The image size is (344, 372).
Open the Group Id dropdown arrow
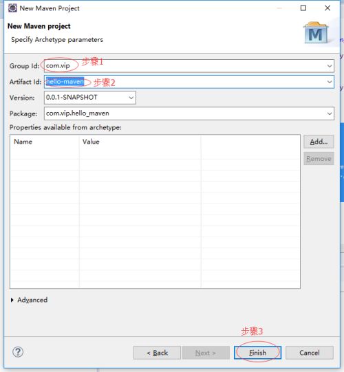tap(330, 66)
